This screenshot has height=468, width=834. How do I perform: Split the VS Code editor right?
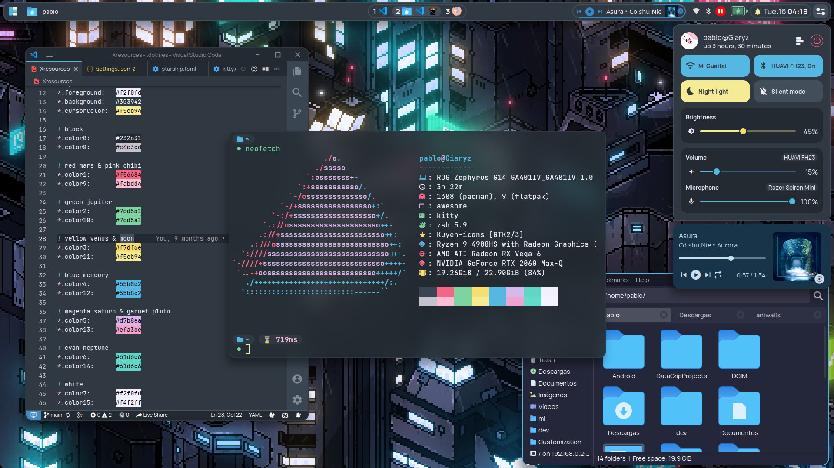click(x=266, y=69)
